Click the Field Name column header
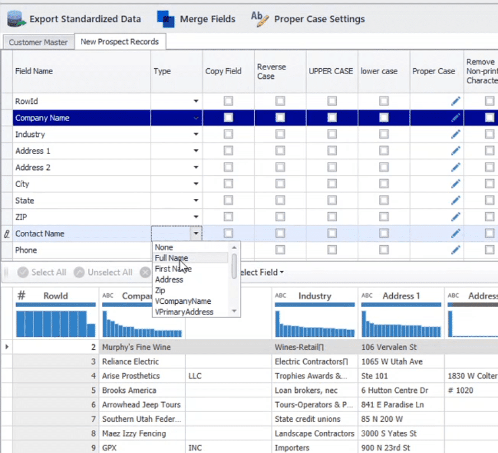This screenshot has width=498, height=453. point(82,71)
